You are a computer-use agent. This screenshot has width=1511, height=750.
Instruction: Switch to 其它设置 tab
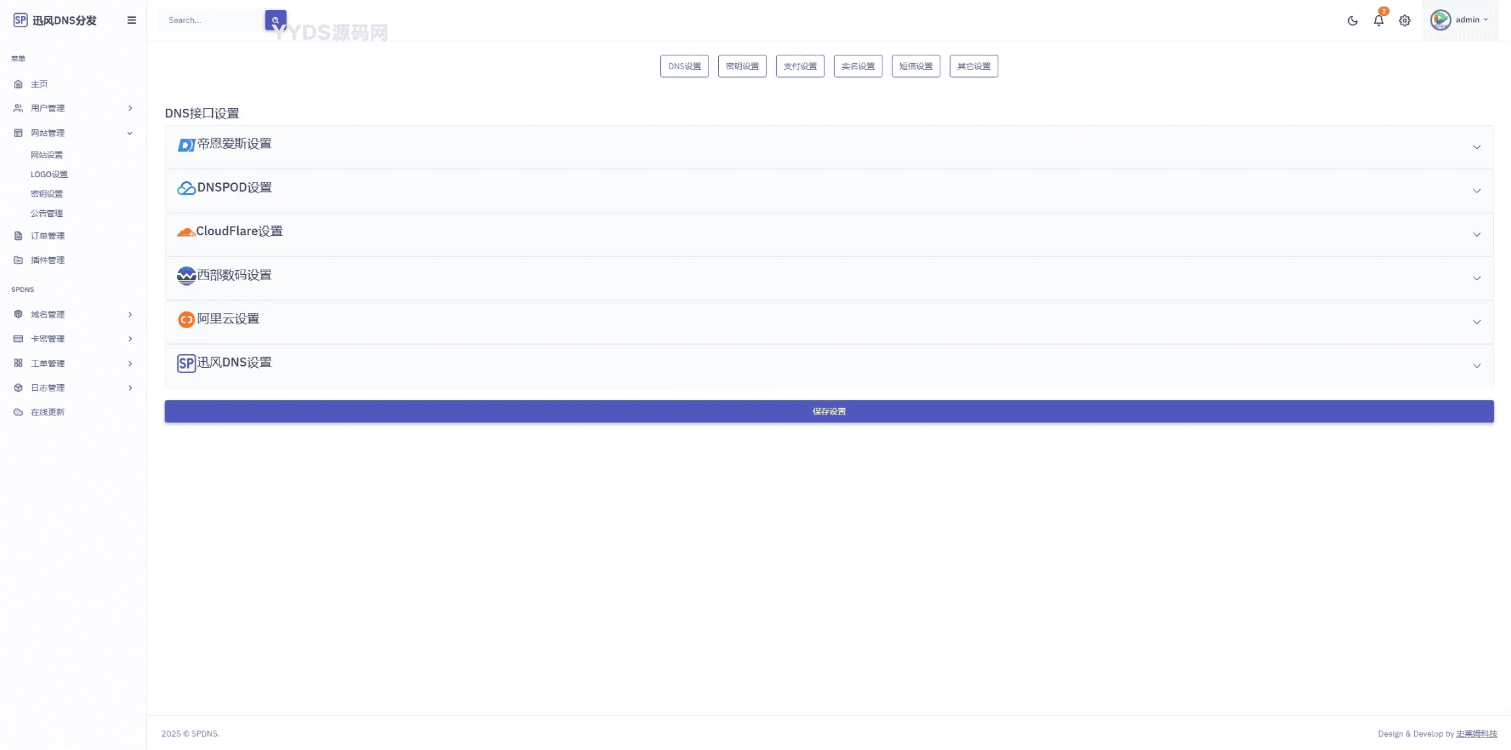(x=974, y=66)
